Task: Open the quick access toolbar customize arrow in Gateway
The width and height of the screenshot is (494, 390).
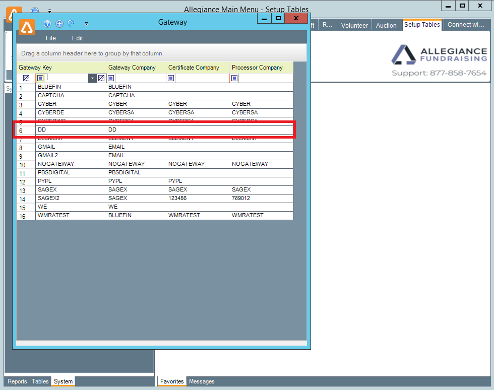Action: tap(86, 24)
